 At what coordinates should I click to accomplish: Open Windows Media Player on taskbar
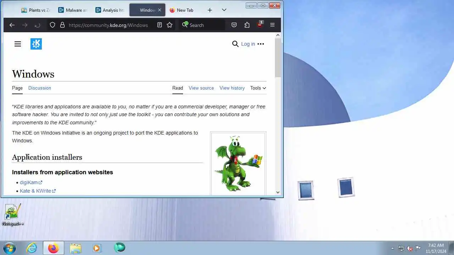97,248
